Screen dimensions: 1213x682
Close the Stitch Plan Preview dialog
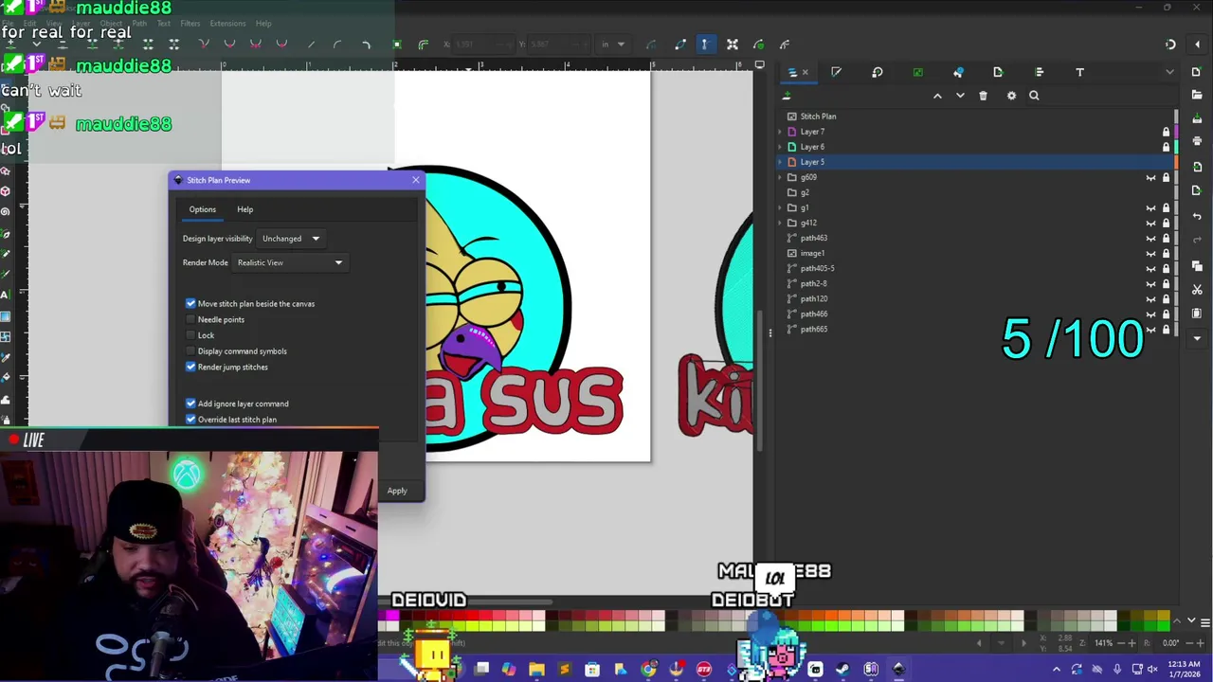tap(415, 180)
